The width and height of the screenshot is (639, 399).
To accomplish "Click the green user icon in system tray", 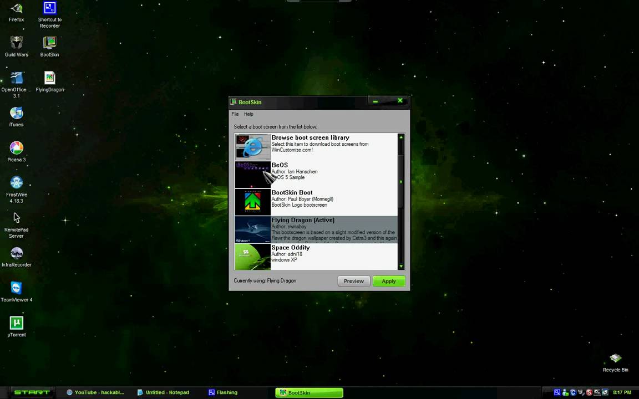I will click(x=565, y=392).
